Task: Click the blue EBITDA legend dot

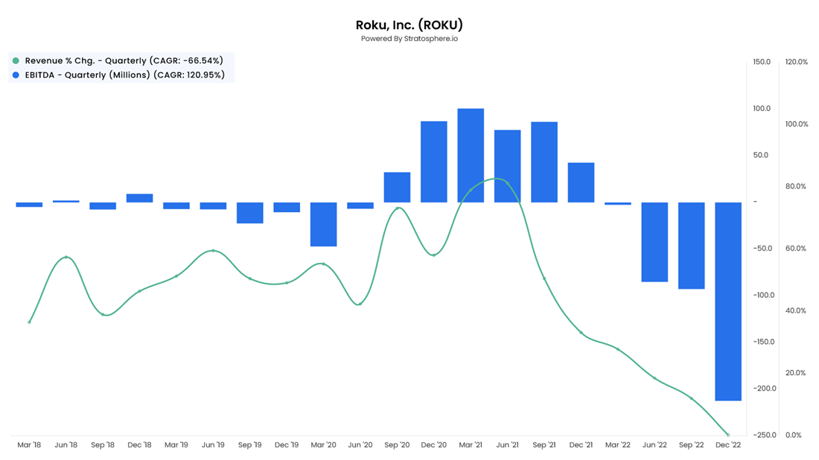Action: pyautogui.click(x=16, y=75)
